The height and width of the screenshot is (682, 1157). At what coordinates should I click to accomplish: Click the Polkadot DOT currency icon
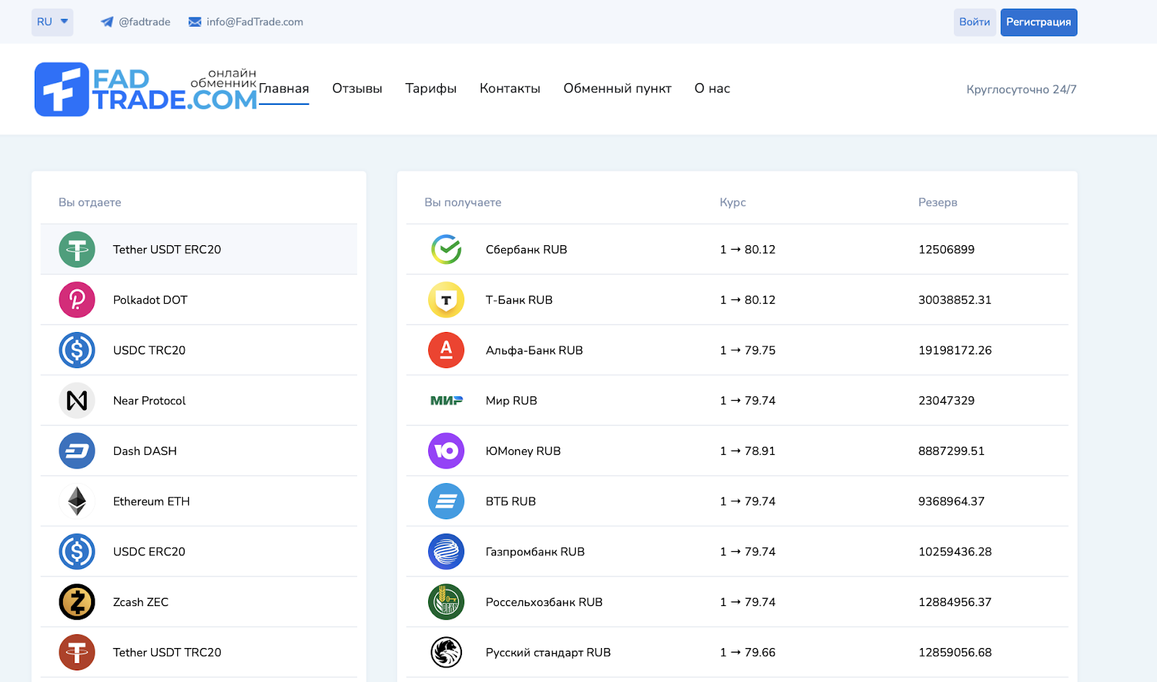(x=77, y=299)
